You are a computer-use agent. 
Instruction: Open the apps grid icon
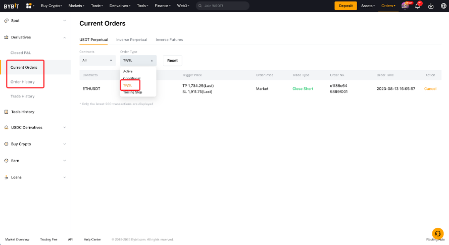pyautogui.click(x=29, y=6)
